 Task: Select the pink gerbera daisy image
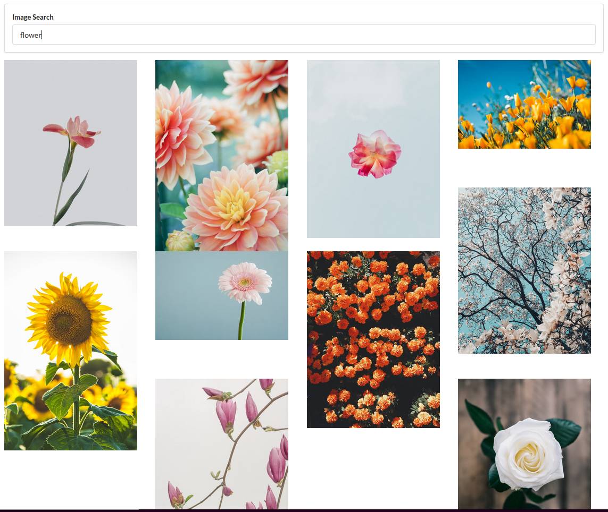click(221, 295)
